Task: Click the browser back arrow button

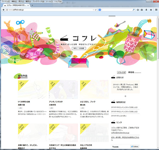Action: (x=4, y=10)
